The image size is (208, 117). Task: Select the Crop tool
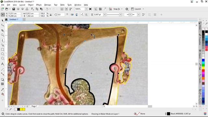point(2,31)
